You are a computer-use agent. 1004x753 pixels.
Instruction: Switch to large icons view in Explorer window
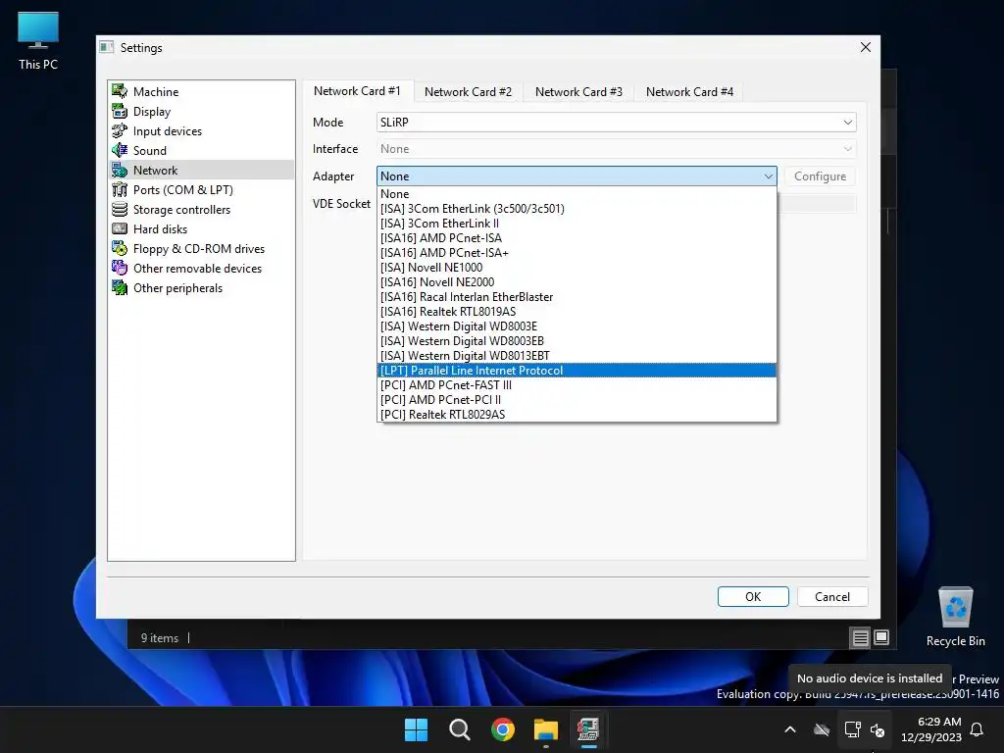(881, 637)
